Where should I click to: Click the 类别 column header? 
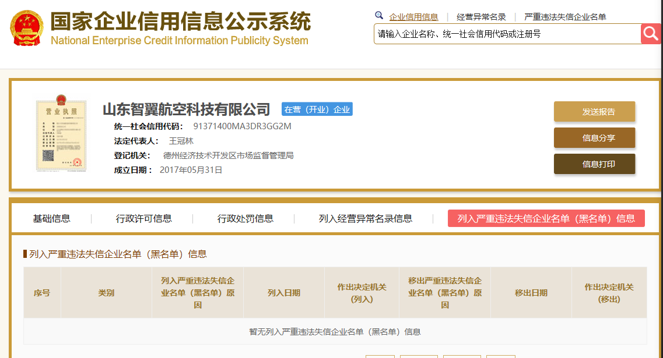[106, 293]
